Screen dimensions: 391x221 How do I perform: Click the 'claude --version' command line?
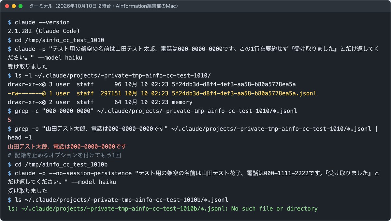(39, 22)
